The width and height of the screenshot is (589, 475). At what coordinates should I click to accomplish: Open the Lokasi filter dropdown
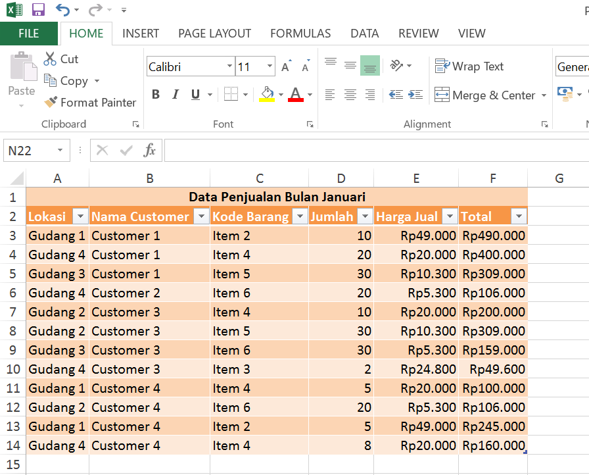click(80, 216)
